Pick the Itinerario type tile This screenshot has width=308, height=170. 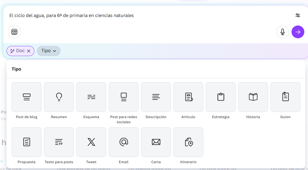point(188,142)
